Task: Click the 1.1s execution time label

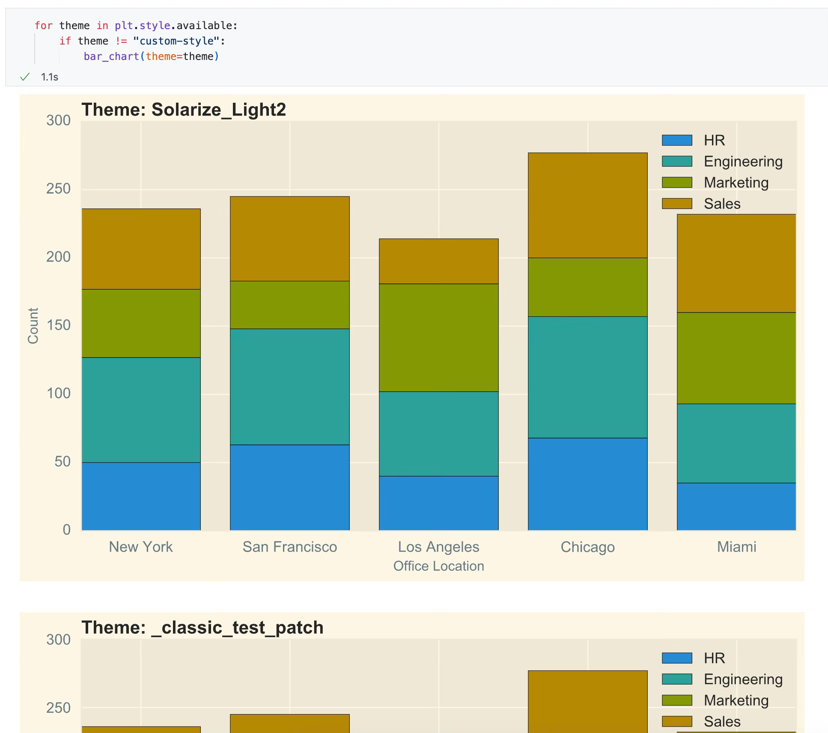Action: coord(50,77)
